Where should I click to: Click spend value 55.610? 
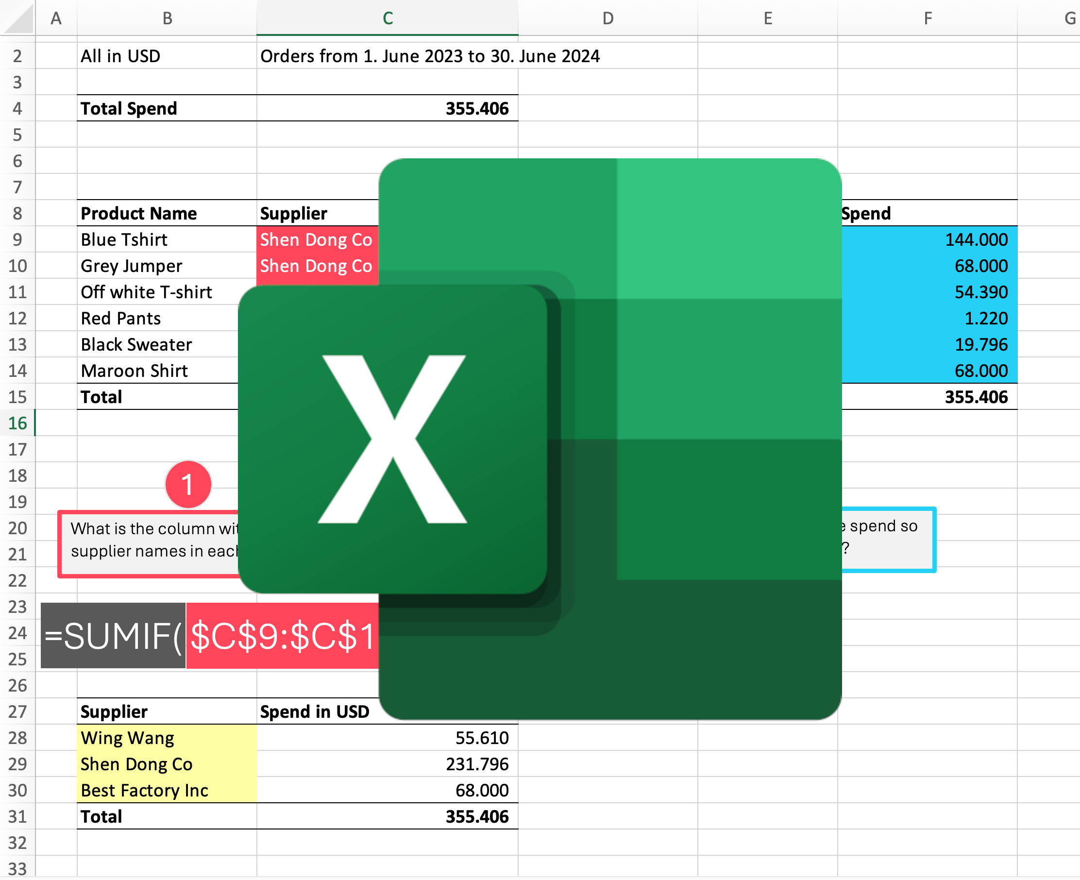click(387, 738)
